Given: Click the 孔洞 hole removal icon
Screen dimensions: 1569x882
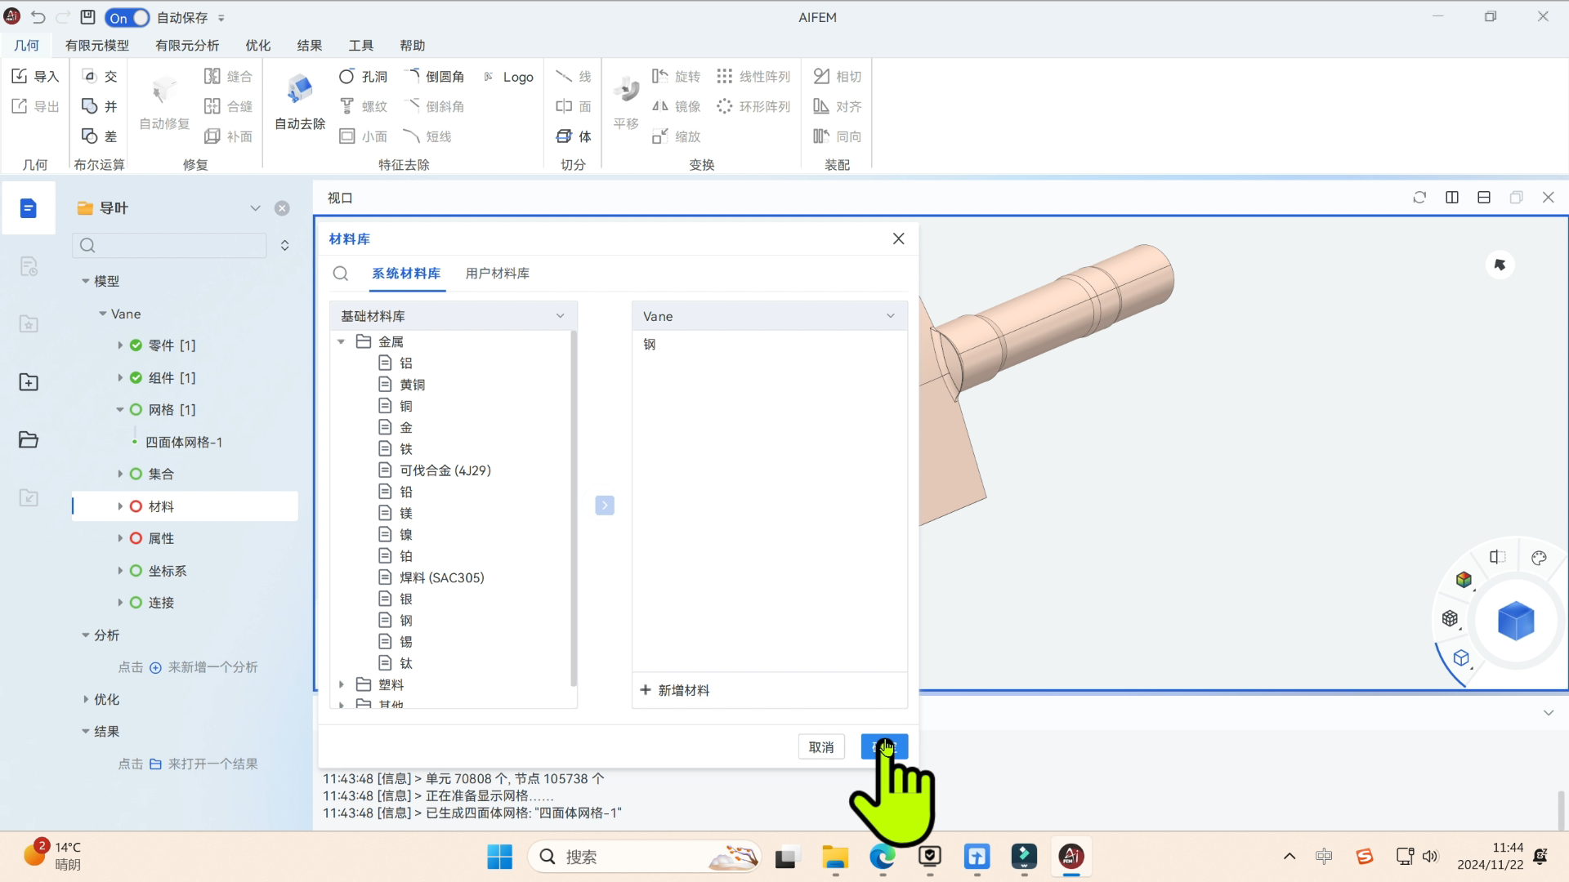Looking at the screenshot, I should coord(346,76).
